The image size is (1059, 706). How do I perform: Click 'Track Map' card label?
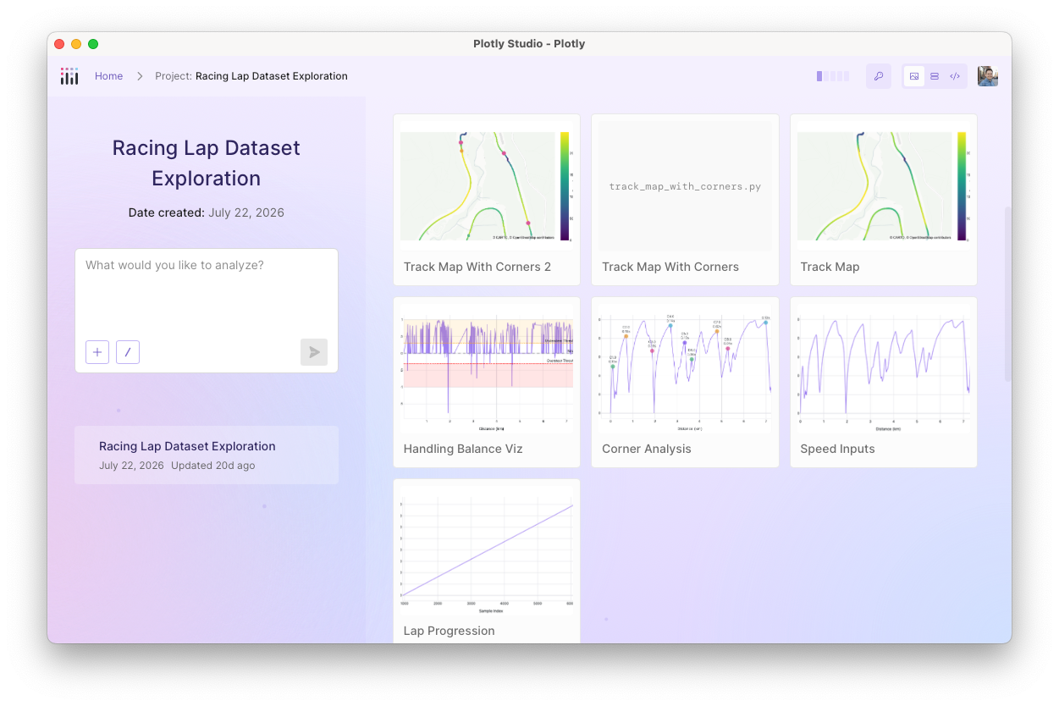830,267
